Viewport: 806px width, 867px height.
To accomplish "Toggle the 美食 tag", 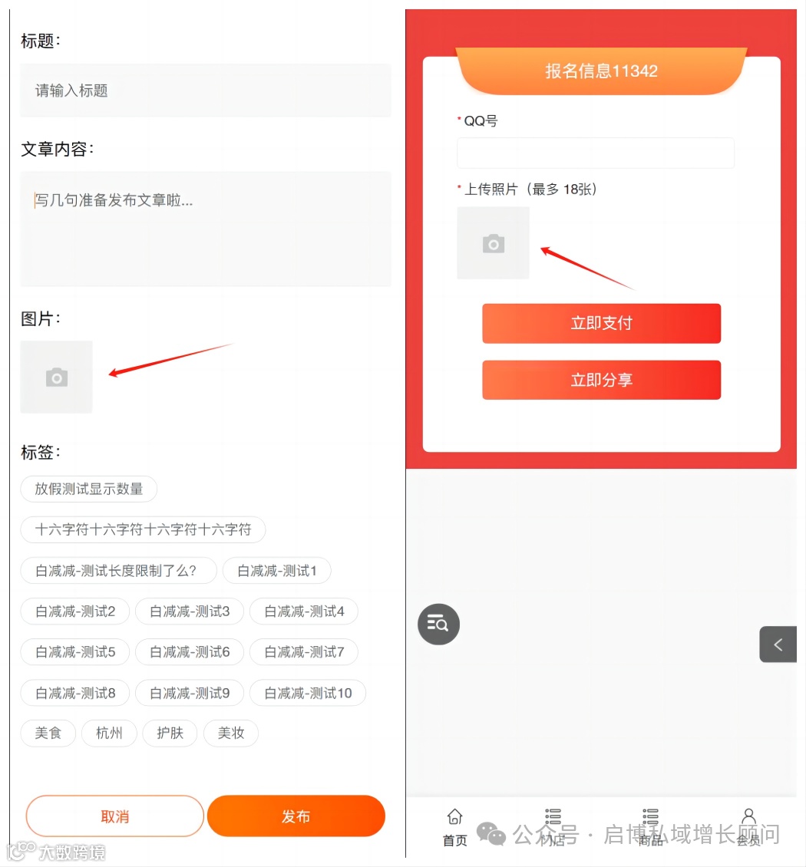I will click(48, 733).
